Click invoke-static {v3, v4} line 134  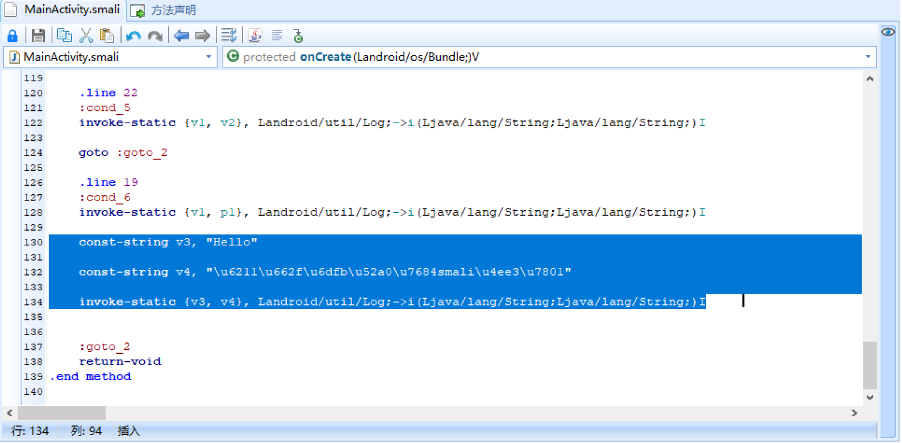(x=392, y=302)
